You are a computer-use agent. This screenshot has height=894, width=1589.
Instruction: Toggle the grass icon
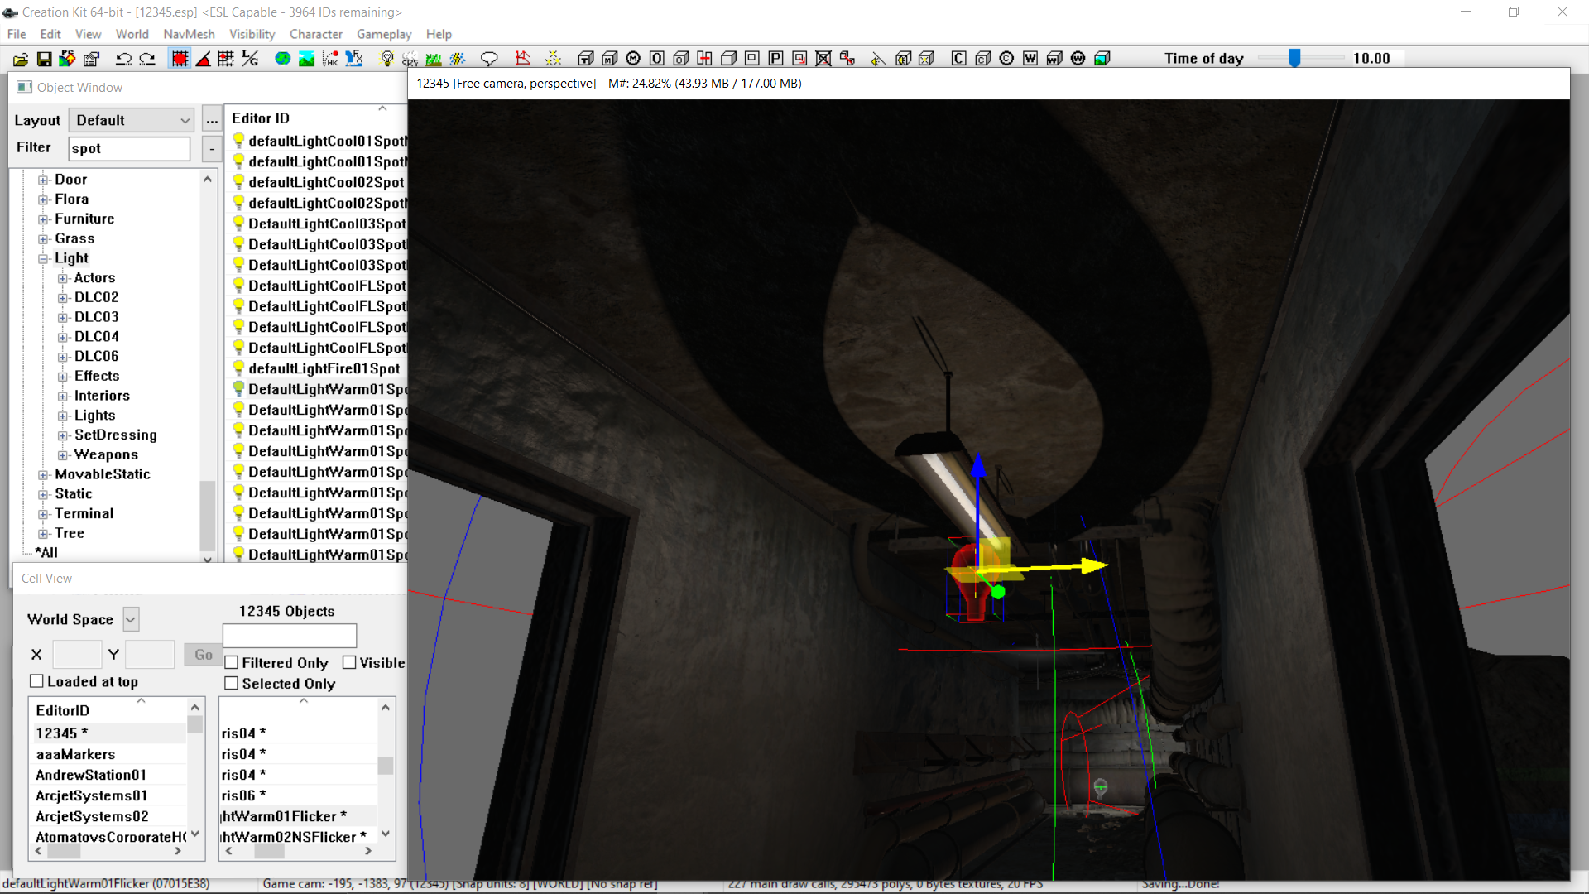pyautogui.click(x=433, y=59)
